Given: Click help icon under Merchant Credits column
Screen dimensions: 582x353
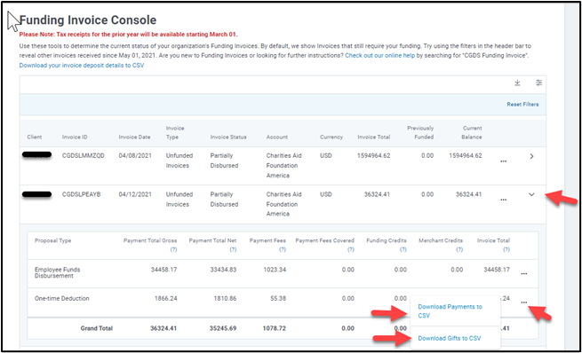Looking at the screenshot, I should point(459,249).
